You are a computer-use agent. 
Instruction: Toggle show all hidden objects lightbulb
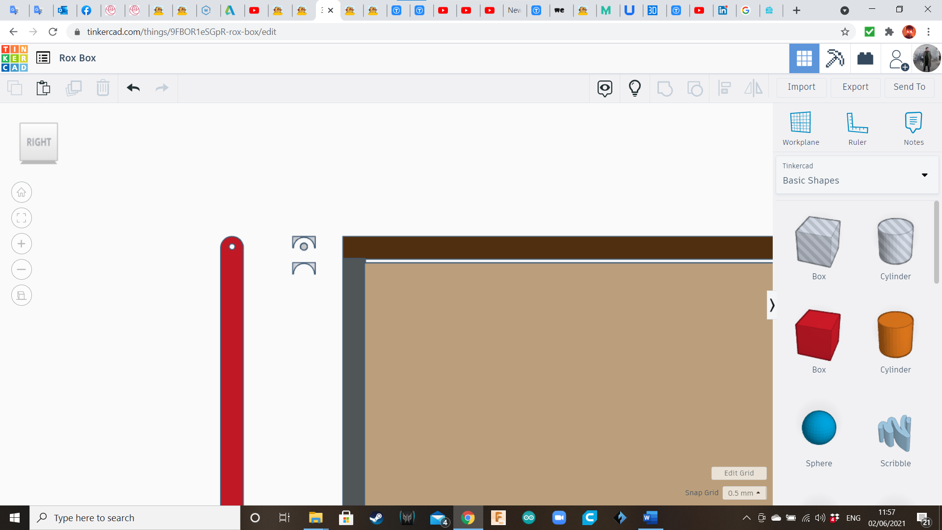(x=634, y=88)
